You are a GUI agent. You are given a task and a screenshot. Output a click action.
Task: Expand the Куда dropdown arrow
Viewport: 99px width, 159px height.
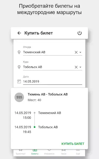pyautogui.click(x=81, y=67)
